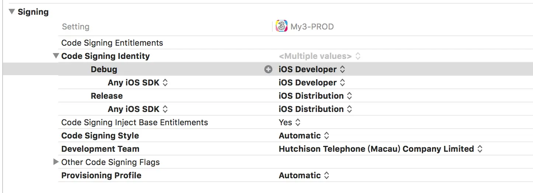The width and height of the screenshot is (533, 193).
Task: Open Debug iOS Developer identity dropdown
Action: [312, 69]
